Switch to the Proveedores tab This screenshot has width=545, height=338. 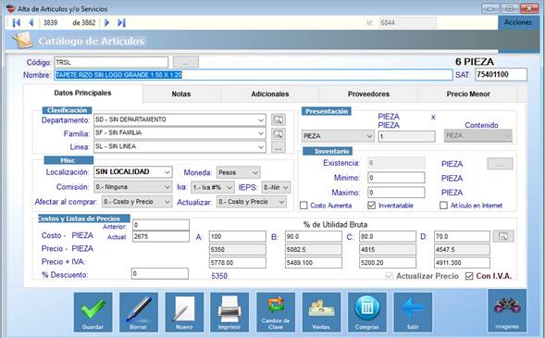(x=368, y=94)
